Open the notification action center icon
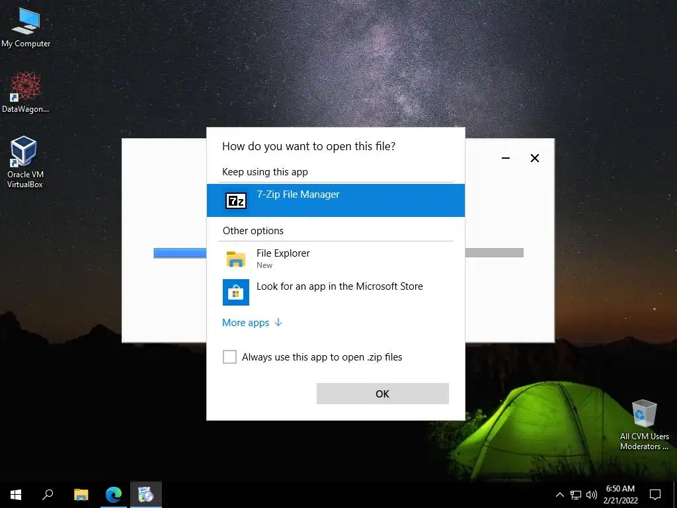The height and width of the screenshot is (508, 677). (x=655, y=495)
